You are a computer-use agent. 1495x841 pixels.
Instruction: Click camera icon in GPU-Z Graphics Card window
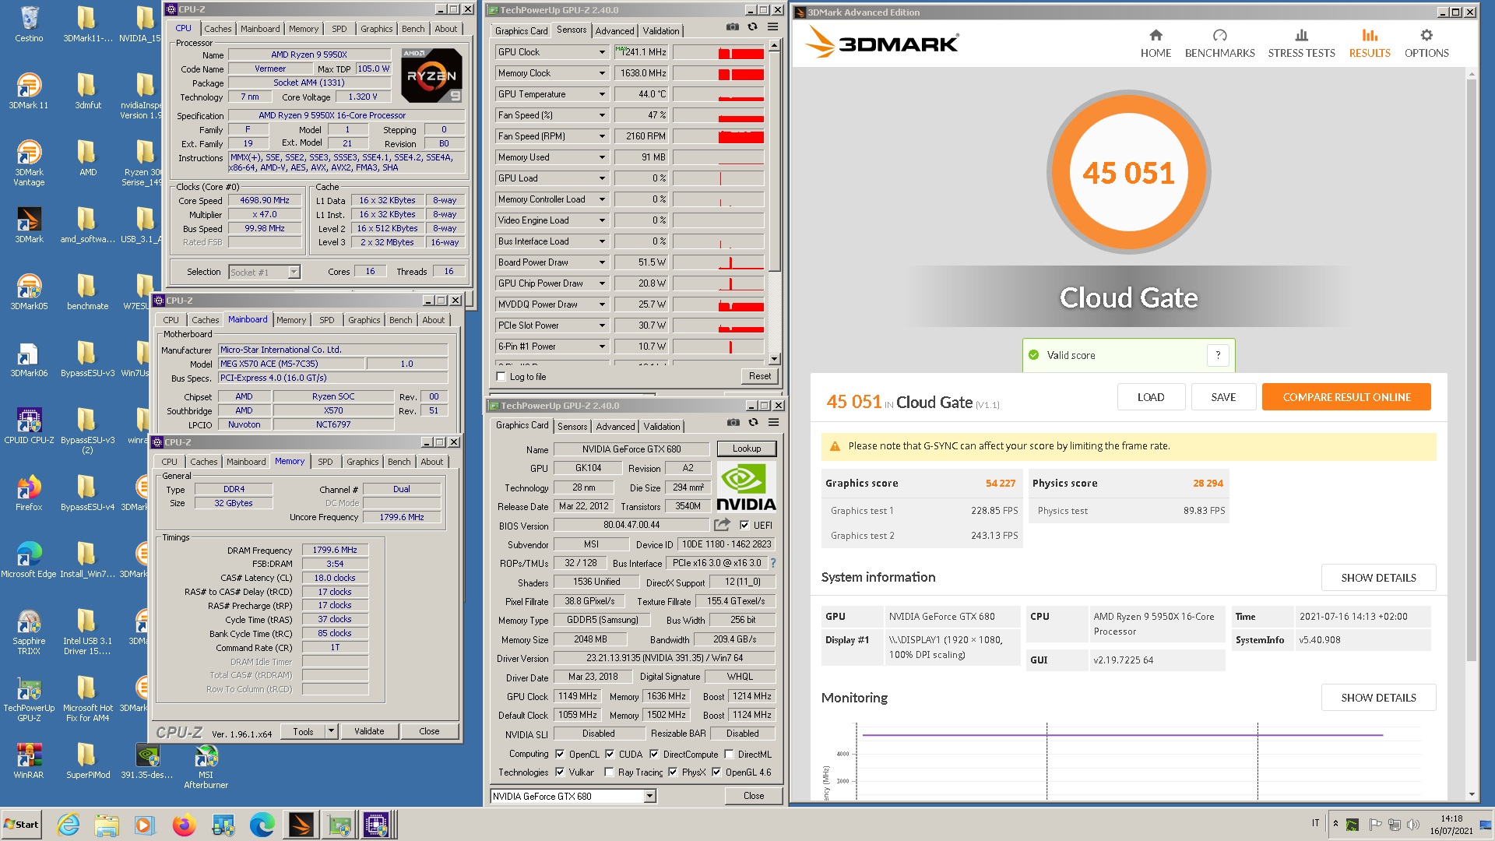(733, 422)
